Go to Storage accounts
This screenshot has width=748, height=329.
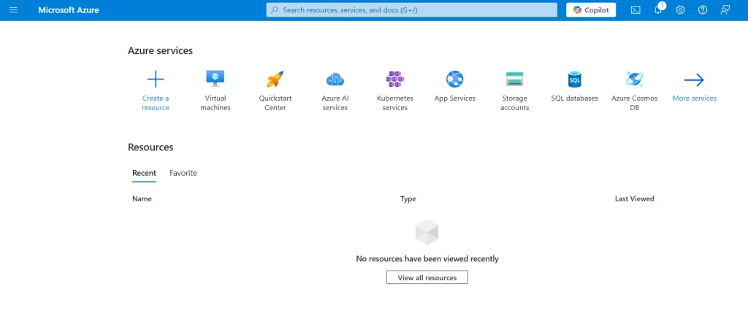point(514,80)
